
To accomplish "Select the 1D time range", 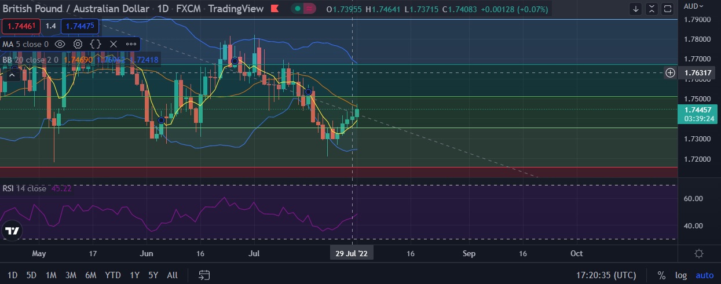I will [x=12, y=275].
